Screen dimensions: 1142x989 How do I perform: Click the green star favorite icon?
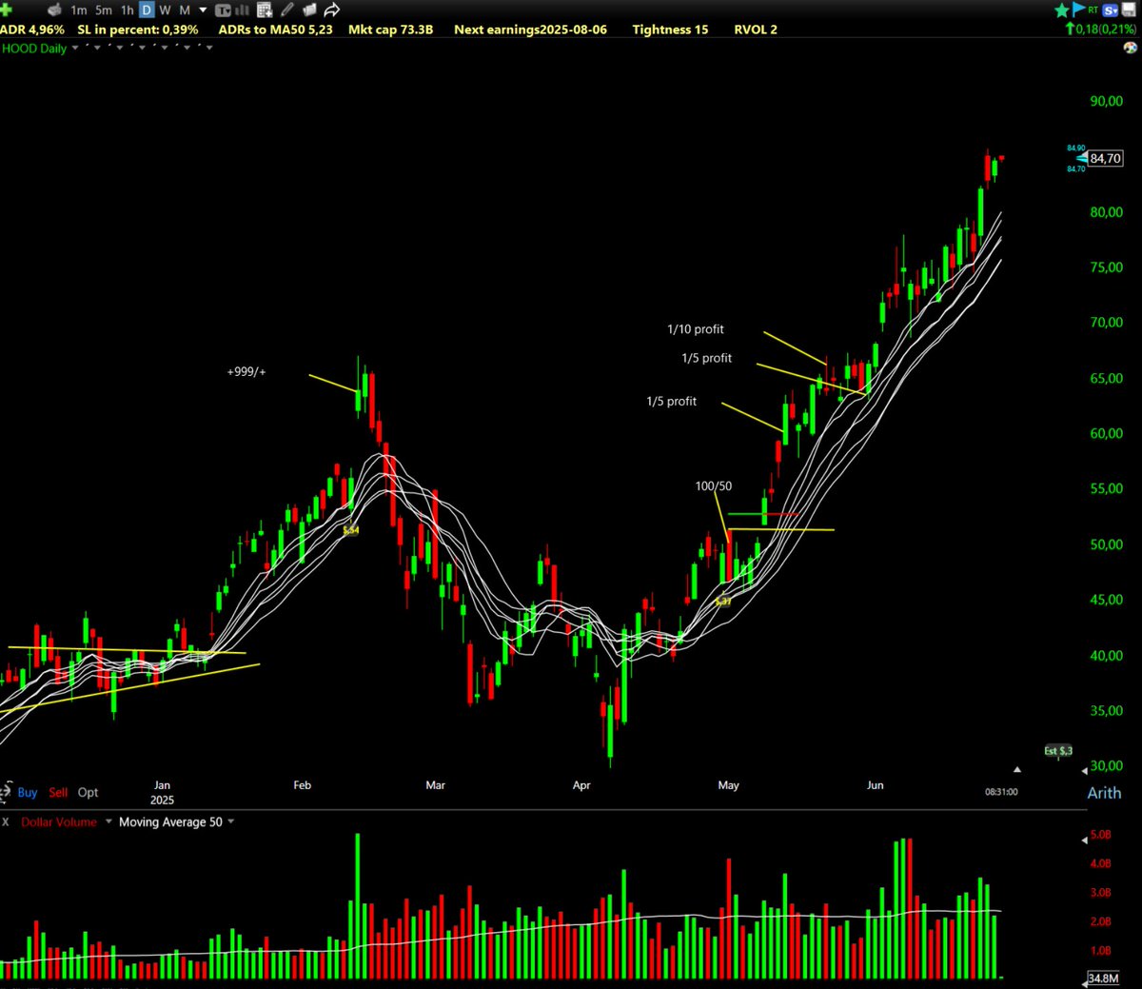click(x=1062, y=10)
